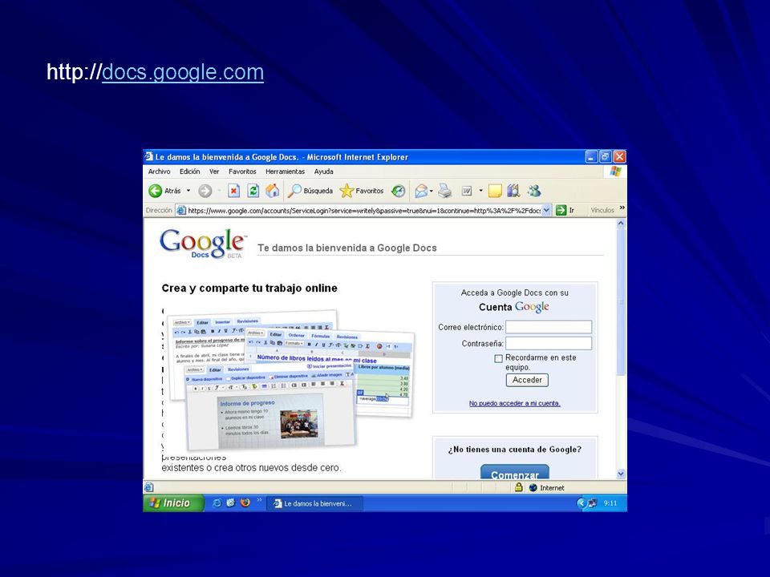Click the Windows flag logo in menu bar
The height and width of the screenshot is (577, 770).
coord(616,171)
